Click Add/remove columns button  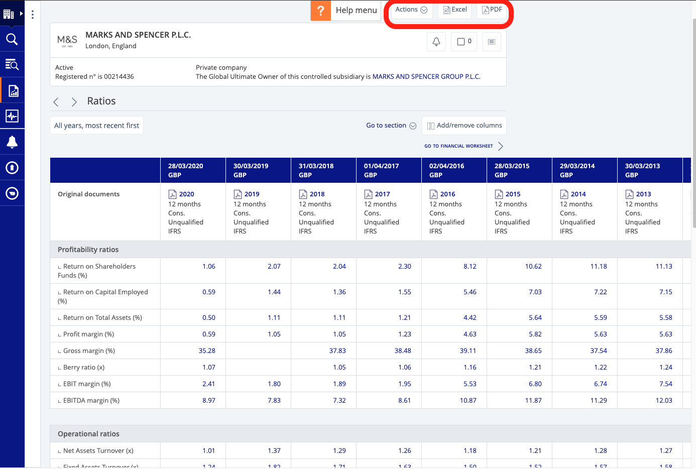[x=464, y=126]
